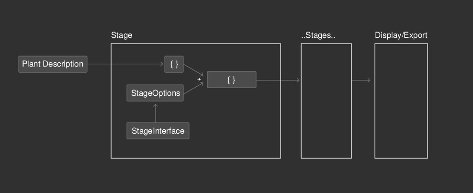Screen dimensions: 473x193
Task: Select the small curly braces node
Action: coord(174,64)
